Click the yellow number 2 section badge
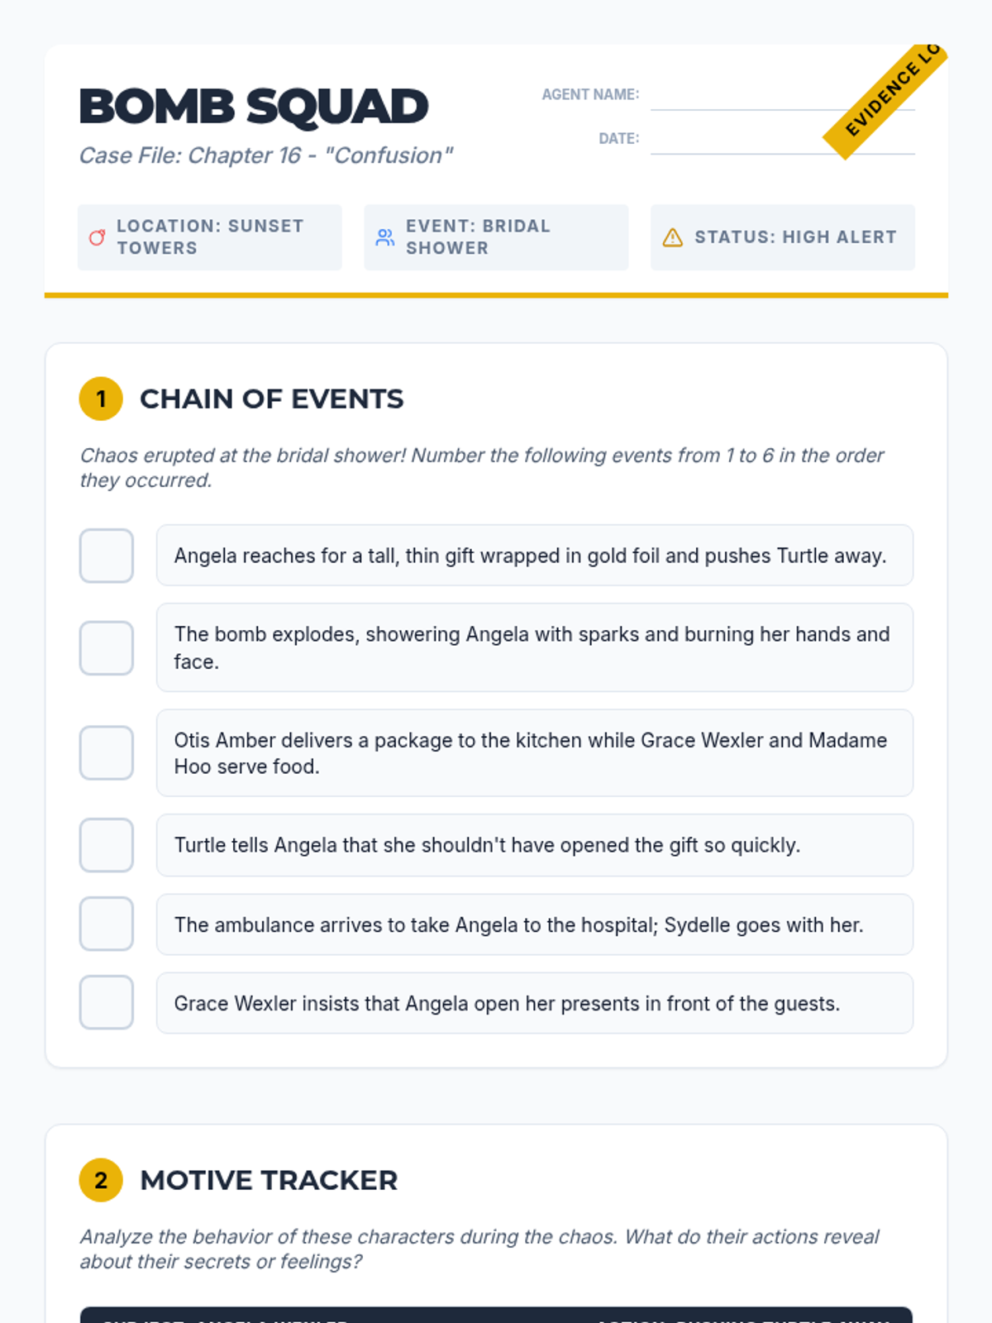The width and height of the screenshot is (992, 1323). click(101, 1180)
